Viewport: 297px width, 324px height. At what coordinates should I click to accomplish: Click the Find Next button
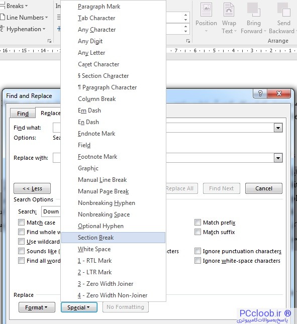click(x=221, y=188)
